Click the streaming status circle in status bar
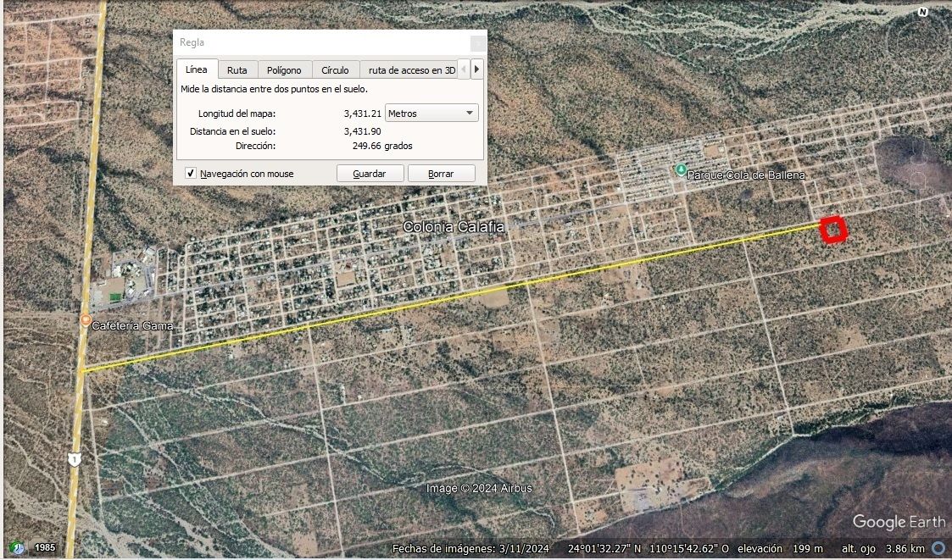This screenshot has height=560, width=952. 938,548
